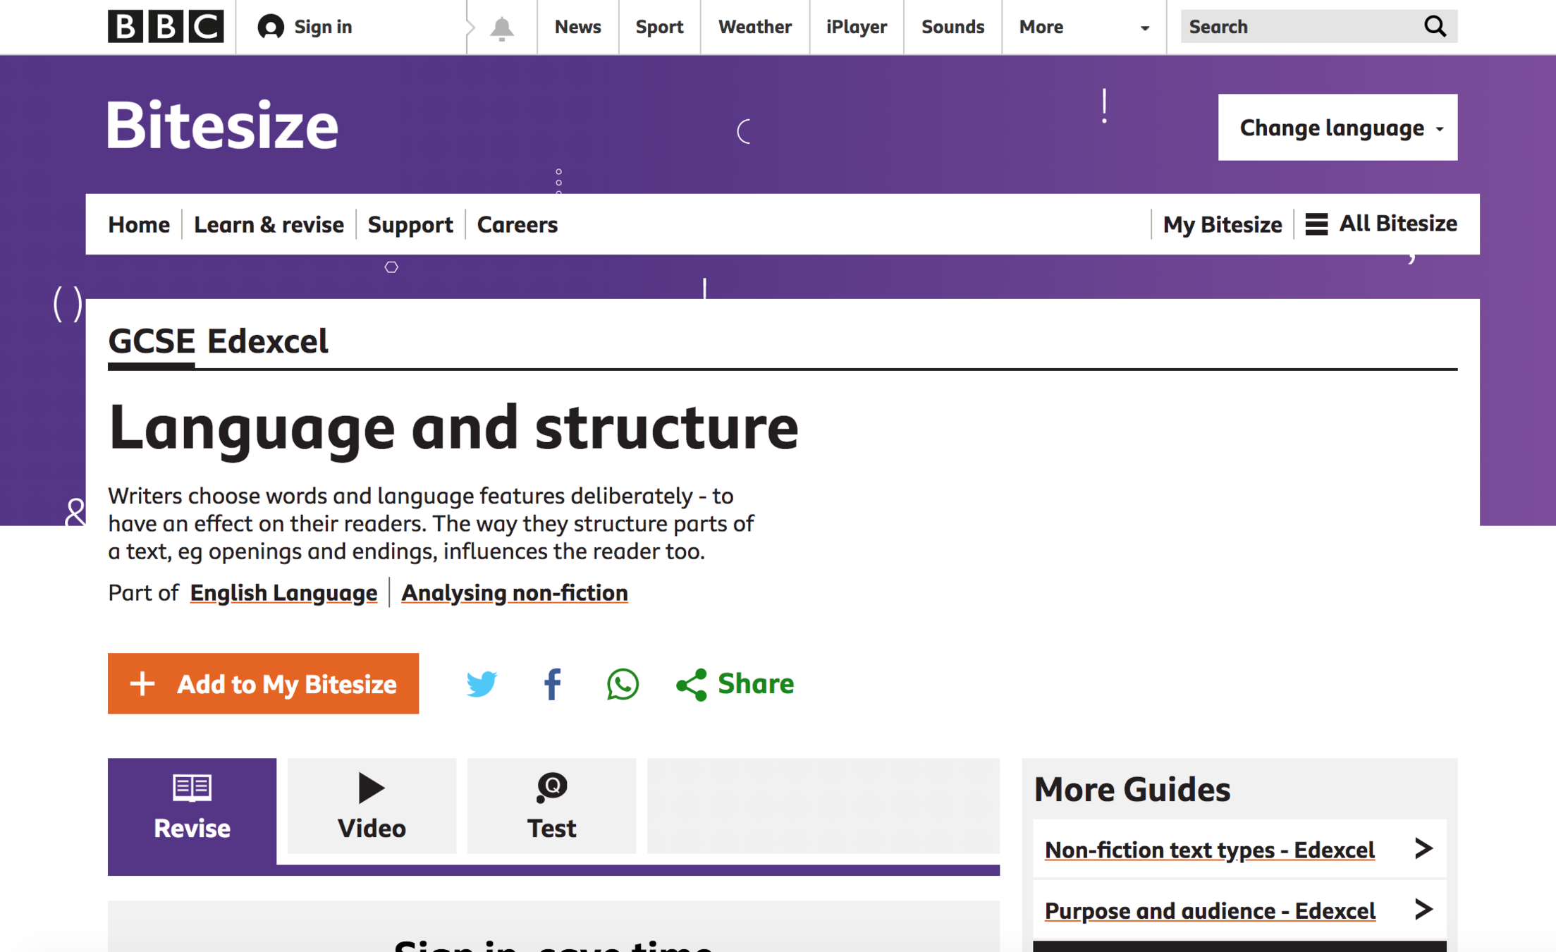Image resolution: width=1556 pixels, height=952 pixels.
Task: Share the page on Twitter
Action: [482, 683]
